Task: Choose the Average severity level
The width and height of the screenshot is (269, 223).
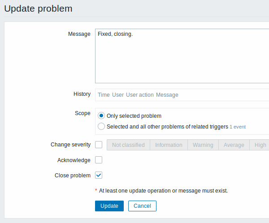Action: click(x=234, y=145)
